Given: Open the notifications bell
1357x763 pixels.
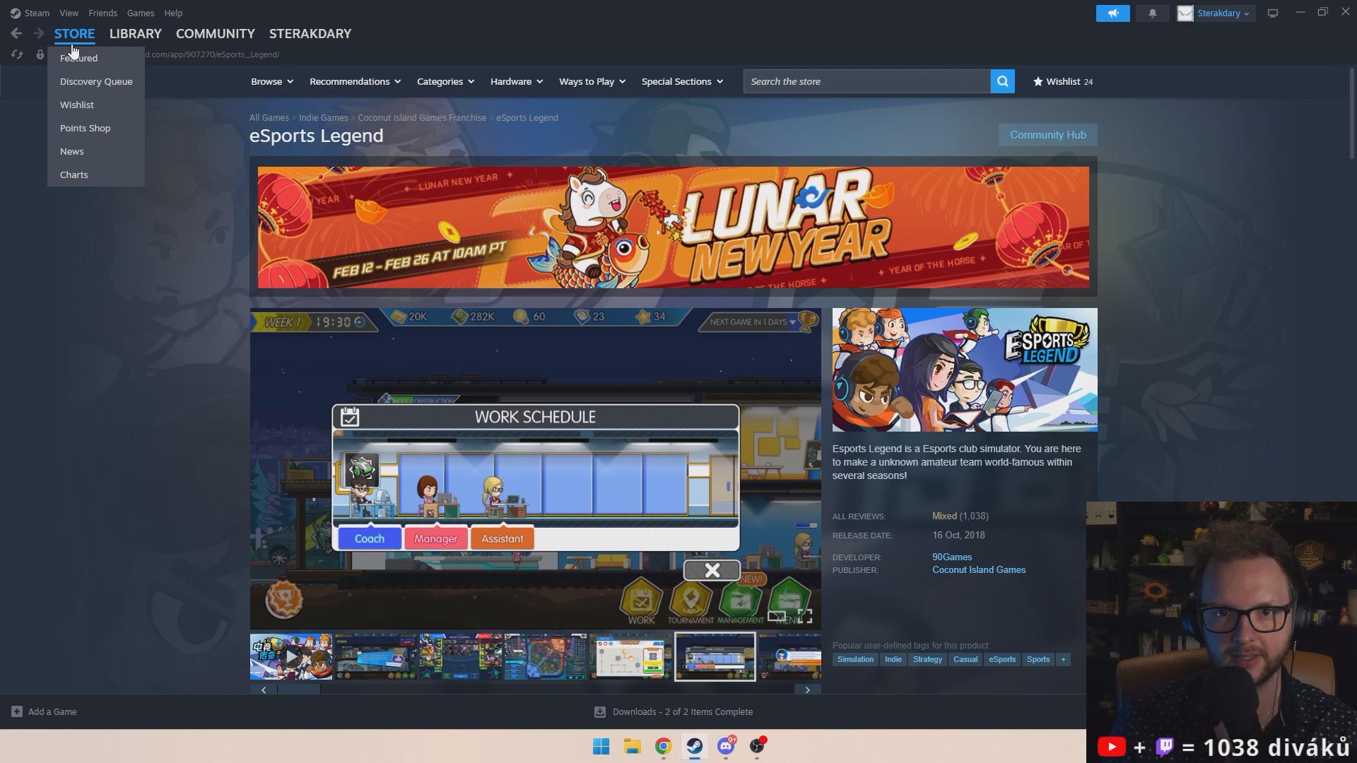Looking at the screenshot, I should (x=1152, y=13).
